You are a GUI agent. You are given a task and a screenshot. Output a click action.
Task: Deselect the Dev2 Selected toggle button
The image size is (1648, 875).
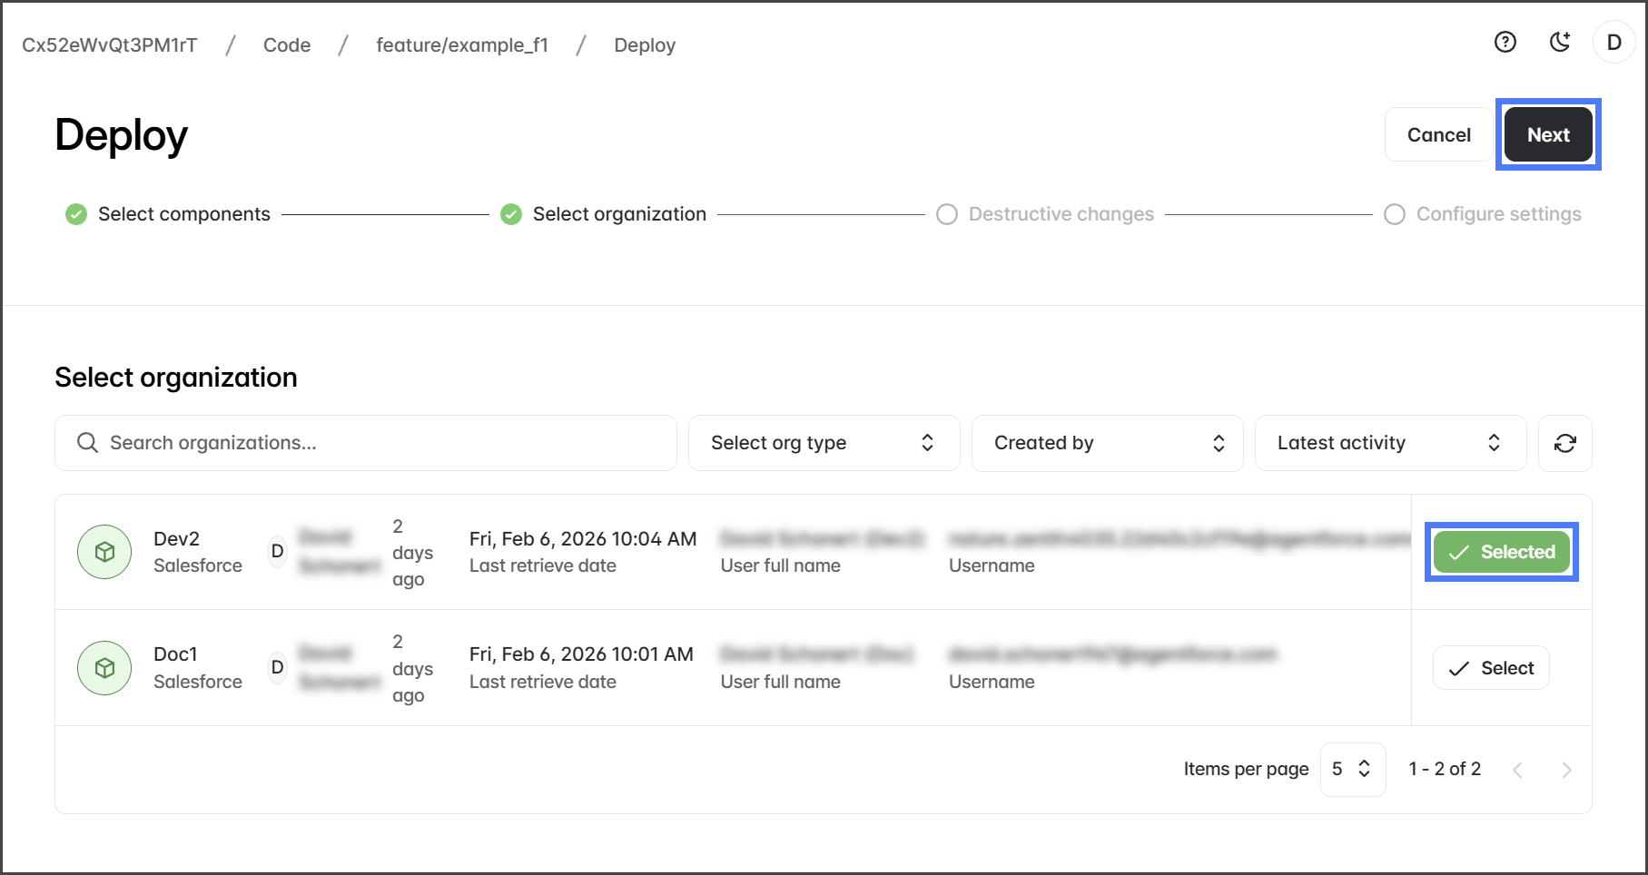pyautogui.click(x=1501, y=552)
